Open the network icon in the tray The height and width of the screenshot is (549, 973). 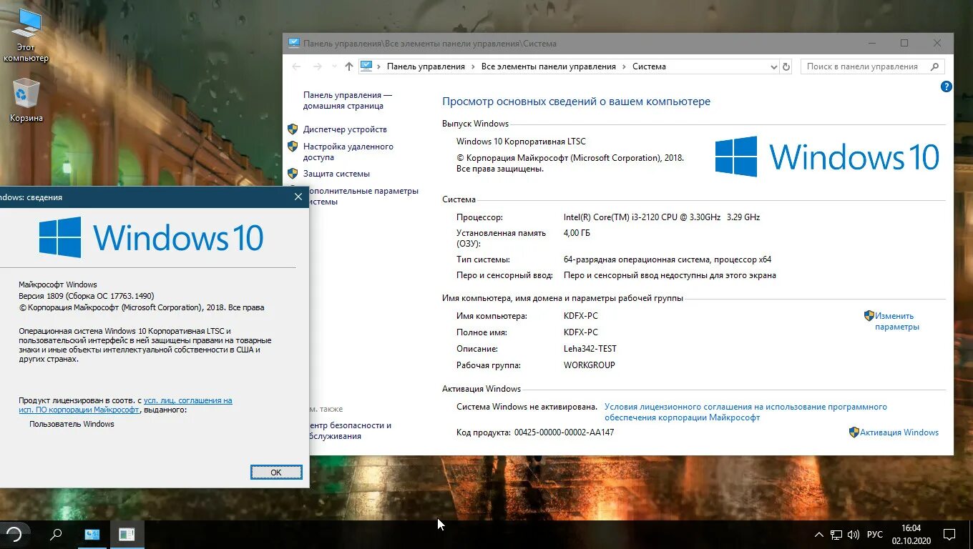point(836,535)
